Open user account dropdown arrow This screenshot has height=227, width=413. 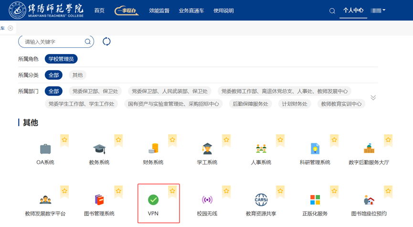[x=384, y=10]
